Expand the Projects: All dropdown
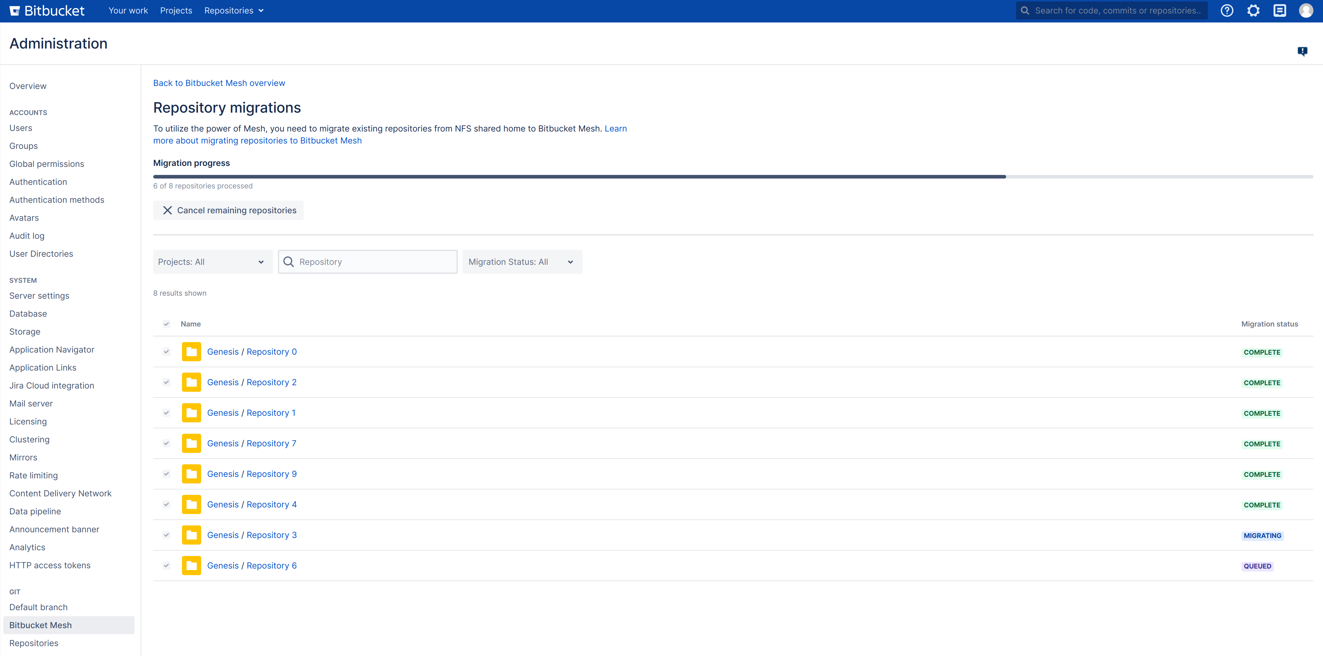Screen dimensions: 1323x656 point(212,262)
